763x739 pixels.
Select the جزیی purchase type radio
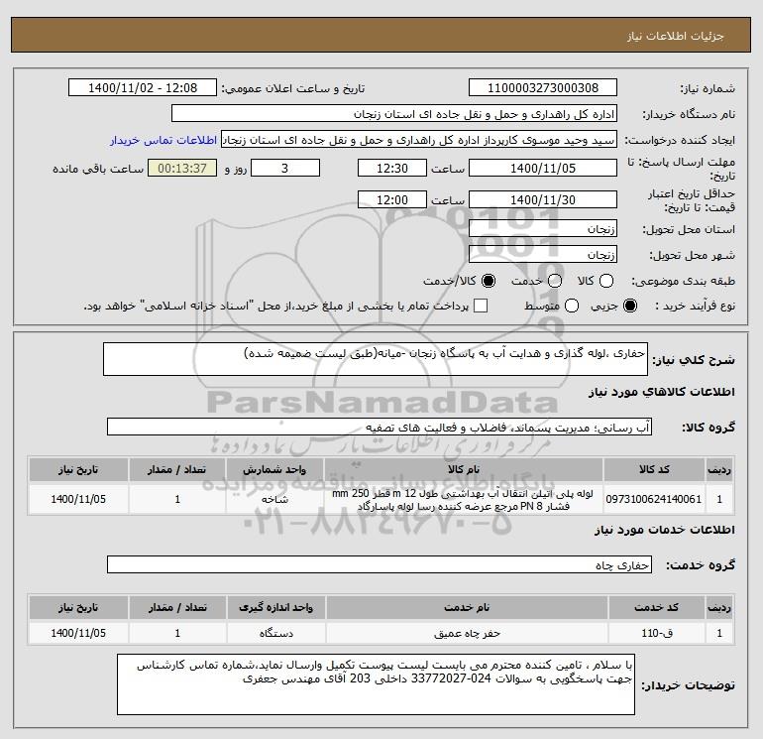(630, 306)
